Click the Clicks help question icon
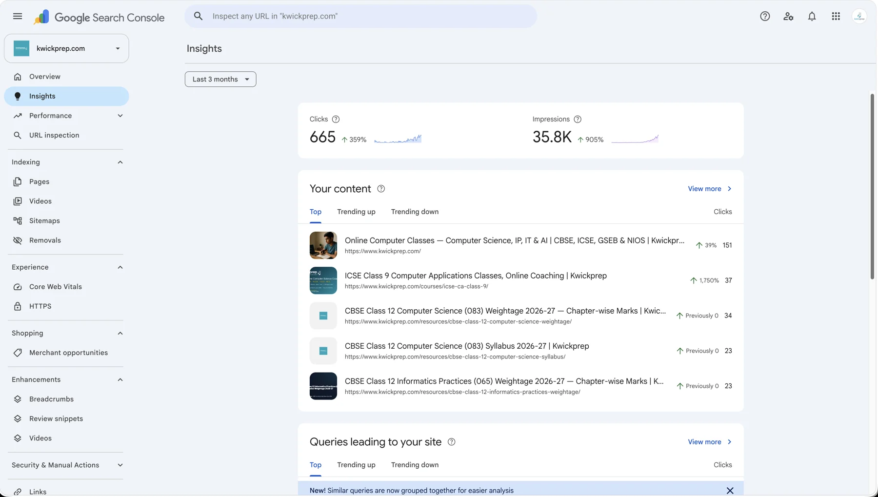 coord(336,119)
